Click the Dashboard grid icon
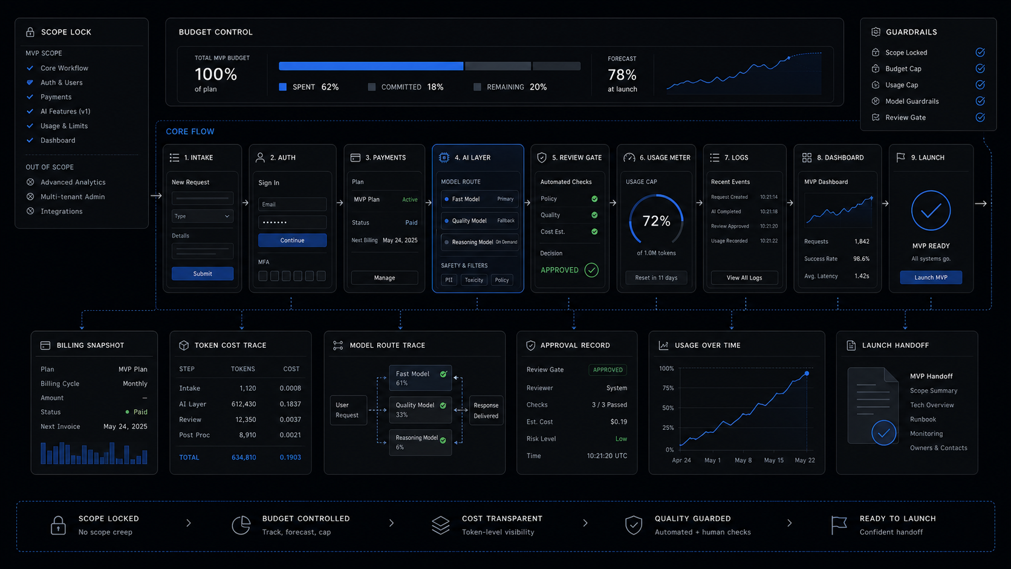Screen dimensions: 1011x569 tap(807, 158)
